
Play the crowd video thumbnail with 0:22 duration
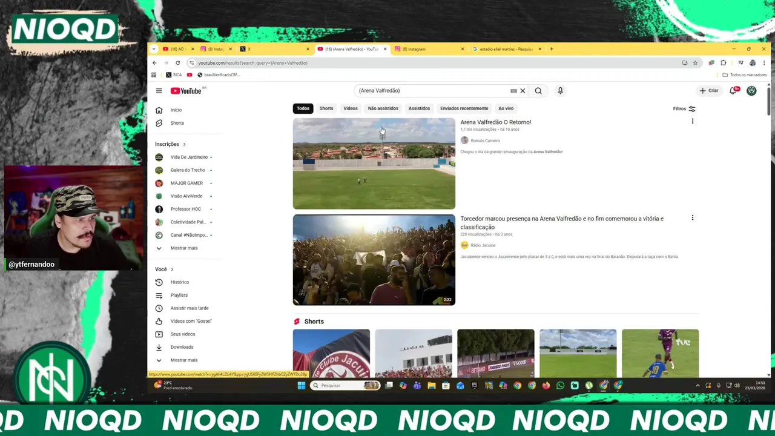(374, 260)
